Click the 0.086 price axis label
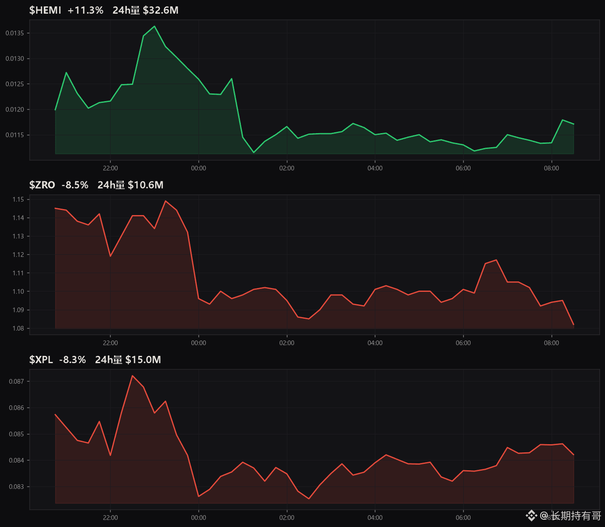605x527 pixels. [17, 408]
